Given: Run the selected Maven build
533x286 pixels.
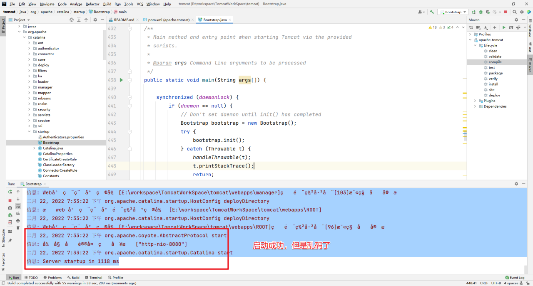Looking at the screenshot, I should (x=504, y=27).
